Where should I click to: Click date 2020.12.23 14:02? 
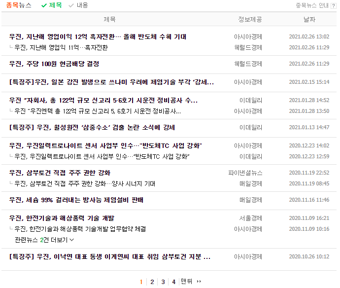point(309,145)
